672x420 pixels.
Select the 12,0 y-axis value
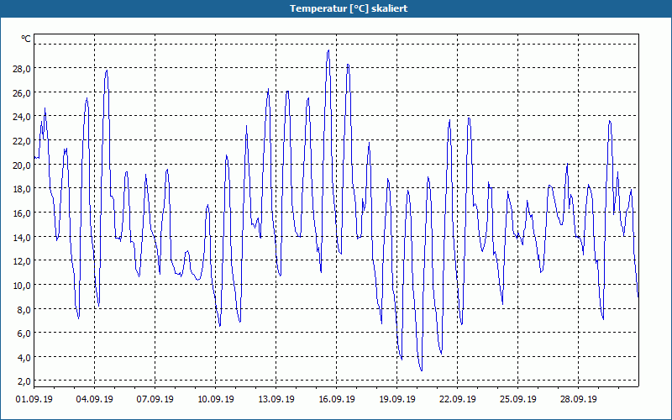click(22, 261)
